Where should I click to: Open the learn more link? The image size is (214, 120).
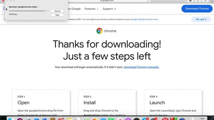153,19
